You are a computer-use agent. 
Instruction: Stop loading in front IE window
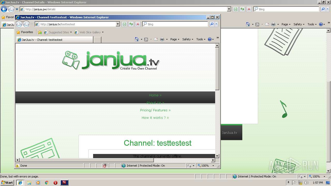point(138,24)
